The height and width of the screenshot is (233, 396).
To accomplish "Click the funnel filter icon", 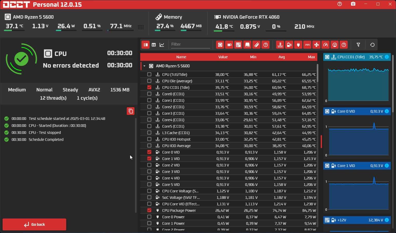I will (x=358, y=45).
